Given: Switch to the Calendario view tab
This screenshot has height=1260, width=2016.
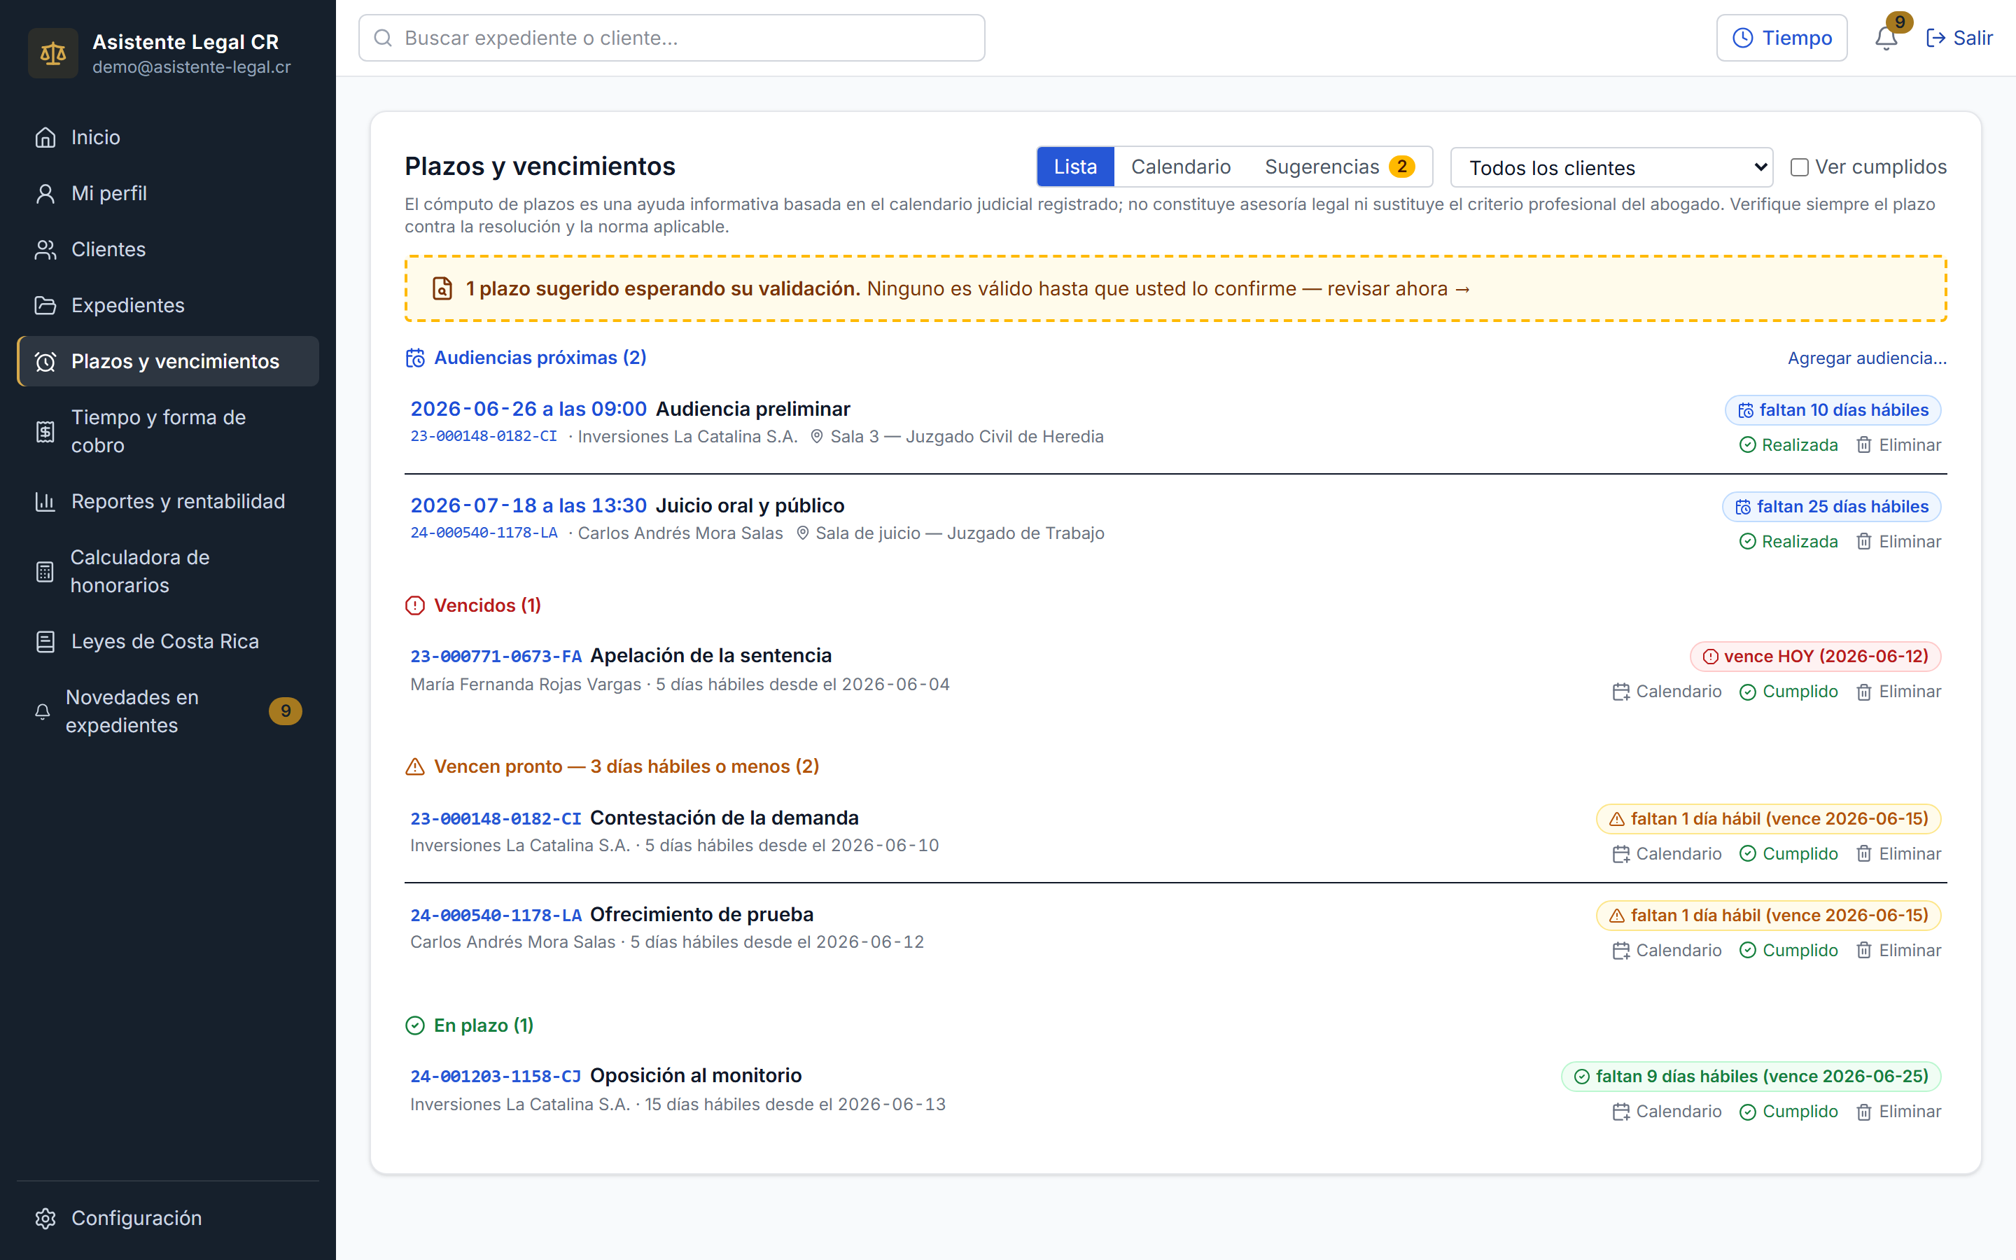Looking at the screenshot, I should tap(1180, 167).
